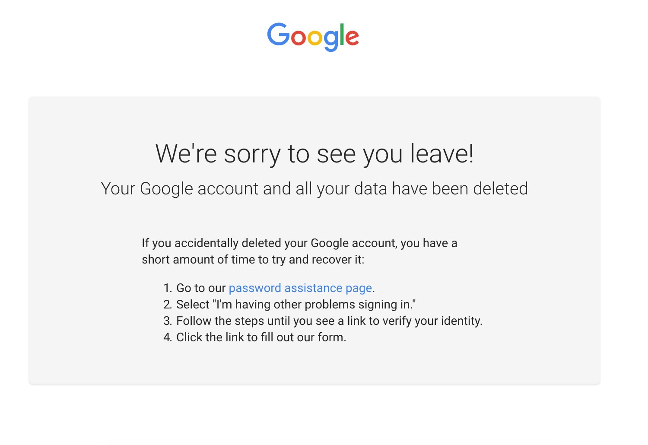Click the "4." list number marker
This screenshot has height=445, width=648.
coord(168,337)
